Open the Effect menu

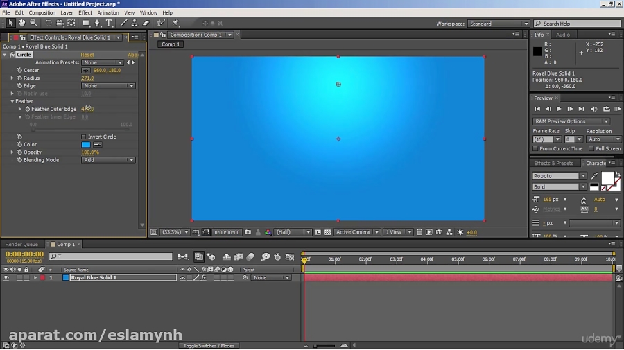point(85,12)
